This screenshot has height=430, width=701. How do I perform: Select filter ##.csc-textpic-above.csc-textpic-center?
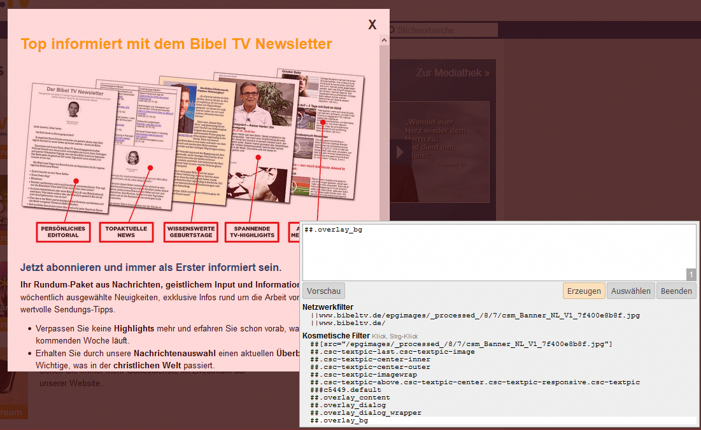pyautogui.click(x=475, y=382)
